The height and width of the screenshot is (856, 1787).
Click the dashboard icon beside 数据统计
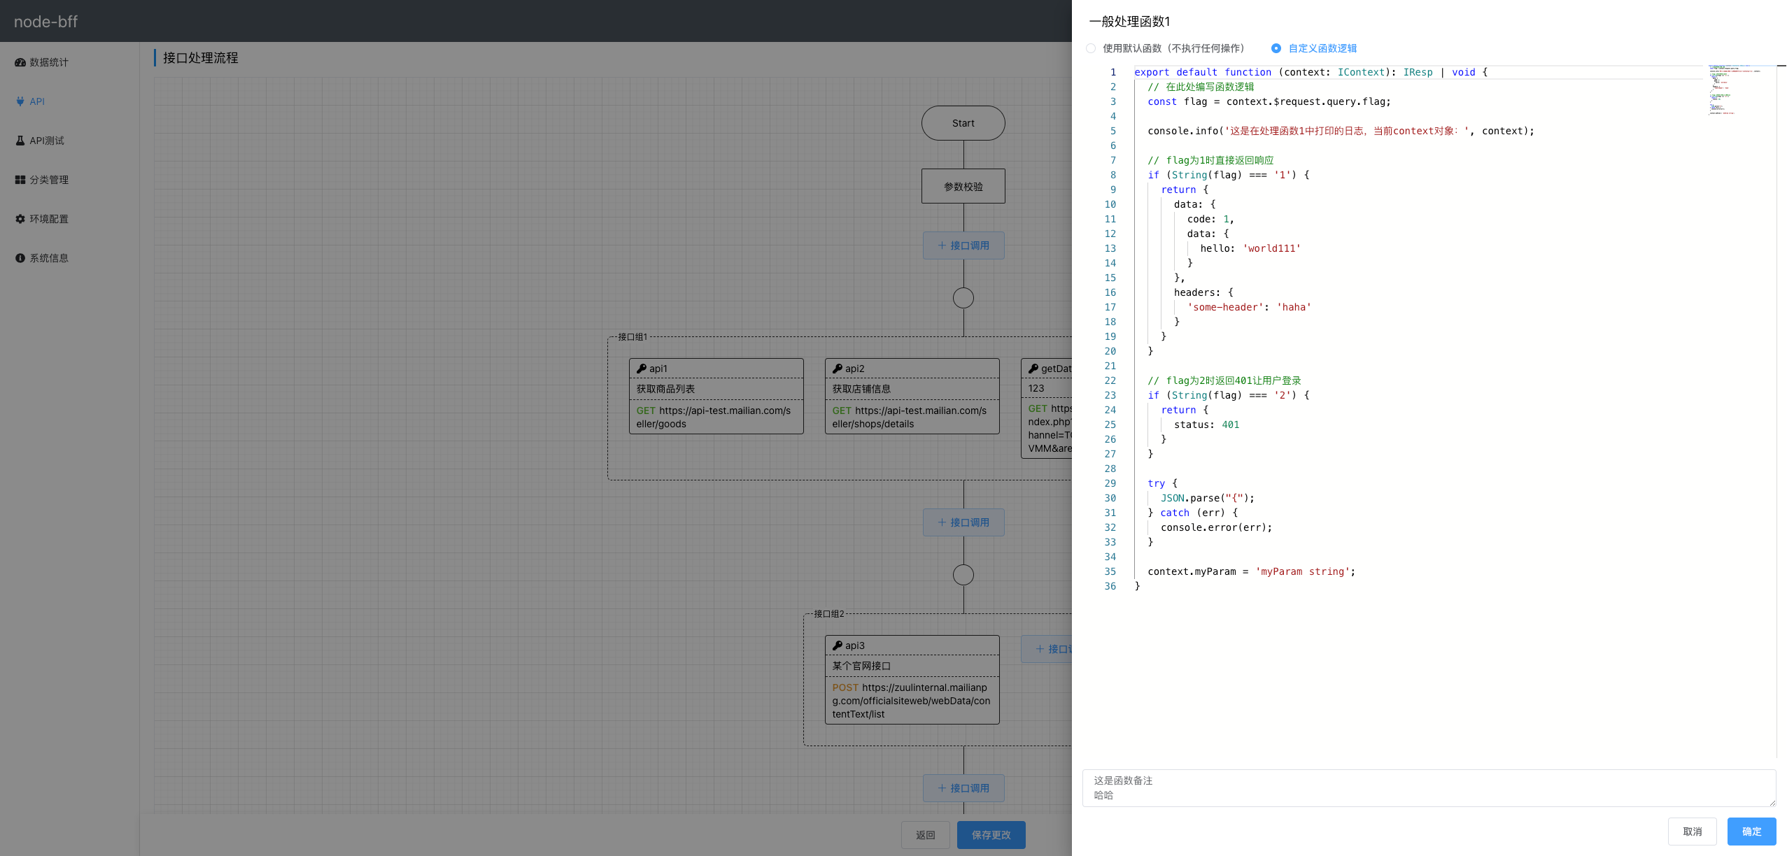click(20, 62)
